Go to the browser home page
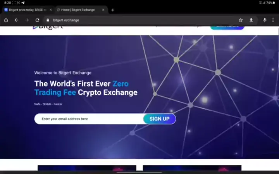Image resolution: width=279 pixels, height=174 pixels. point(6,20)
